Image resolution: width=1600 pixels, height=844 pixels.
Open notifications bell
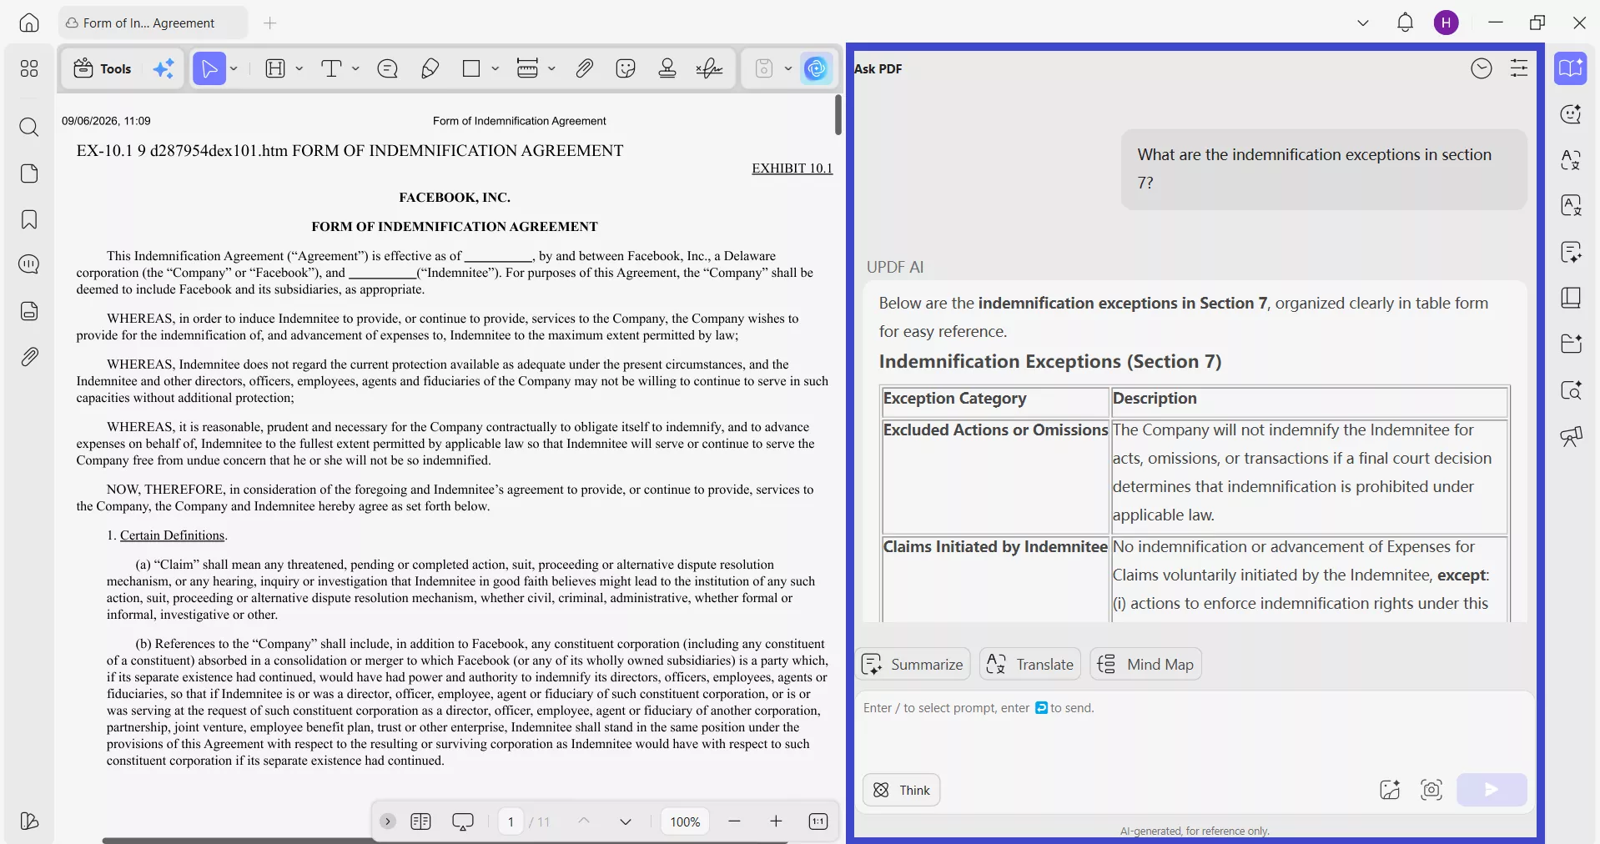pos(1406,23)
